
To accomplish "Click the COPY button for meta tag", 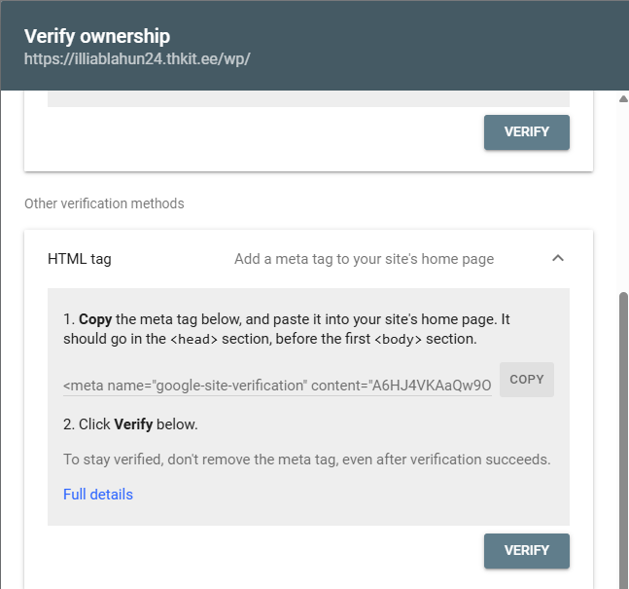I will pos(526,380).
